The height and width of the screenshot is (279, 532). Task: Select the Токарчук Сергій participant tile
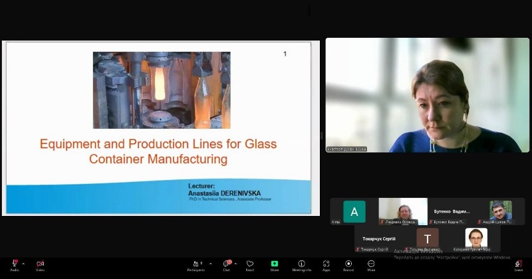click(x=378, y=239)
